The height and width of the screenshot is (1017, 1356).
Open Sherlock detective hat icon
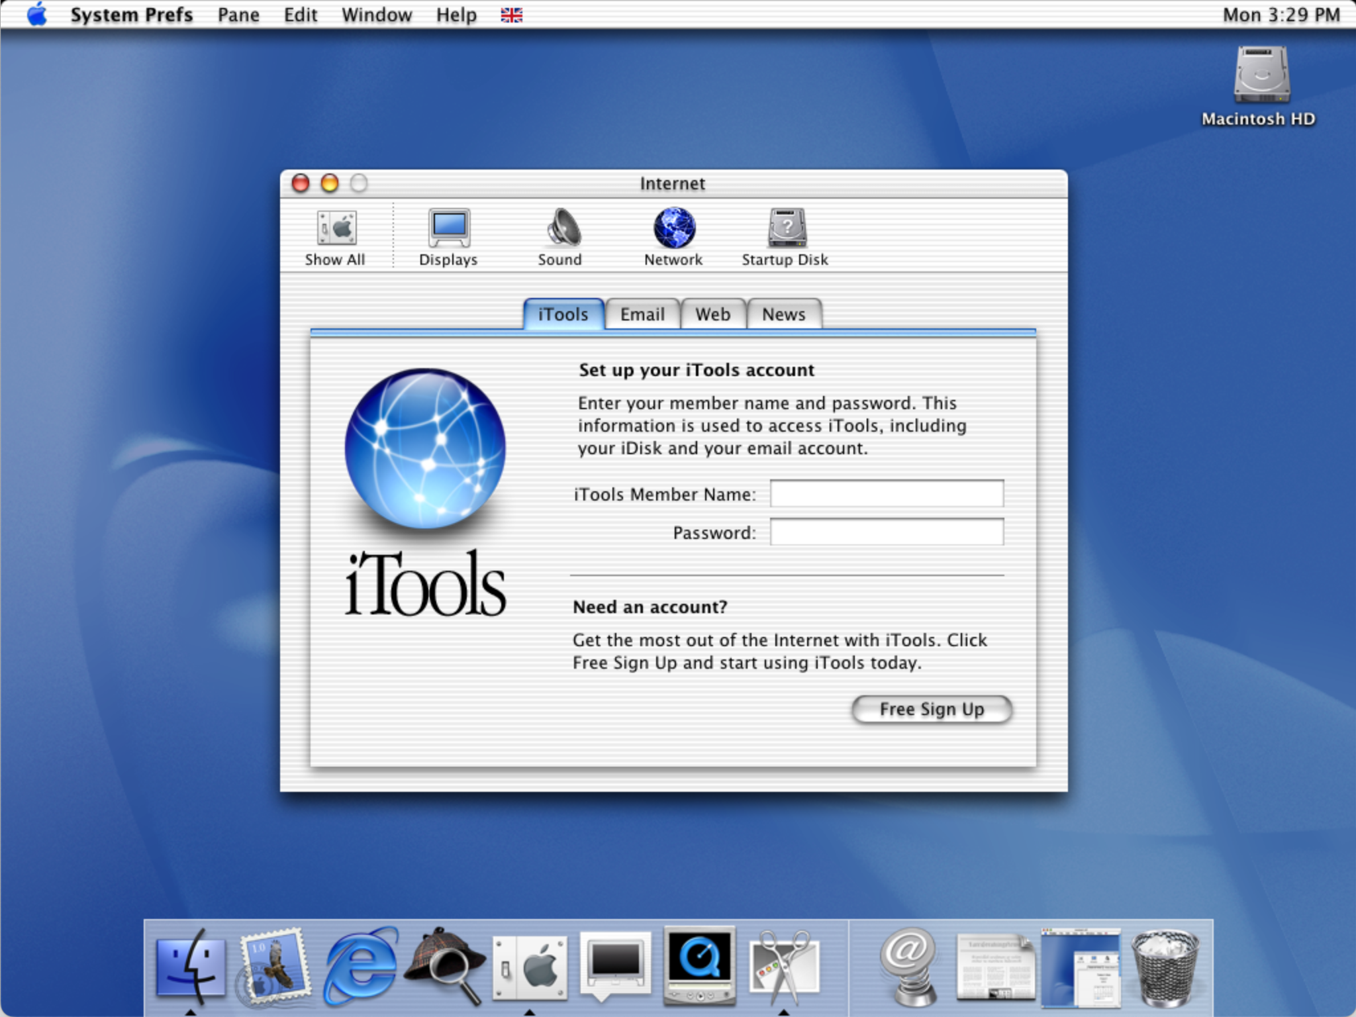(x=445, y=965)
